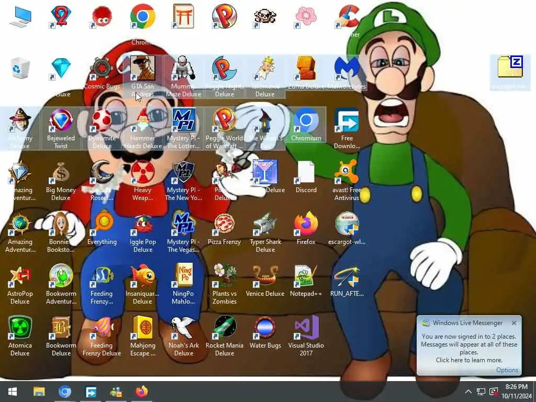Open the Firefox desktop shortcut
The width and height of the screenshot is (536, 402).
tap(306, 224)
